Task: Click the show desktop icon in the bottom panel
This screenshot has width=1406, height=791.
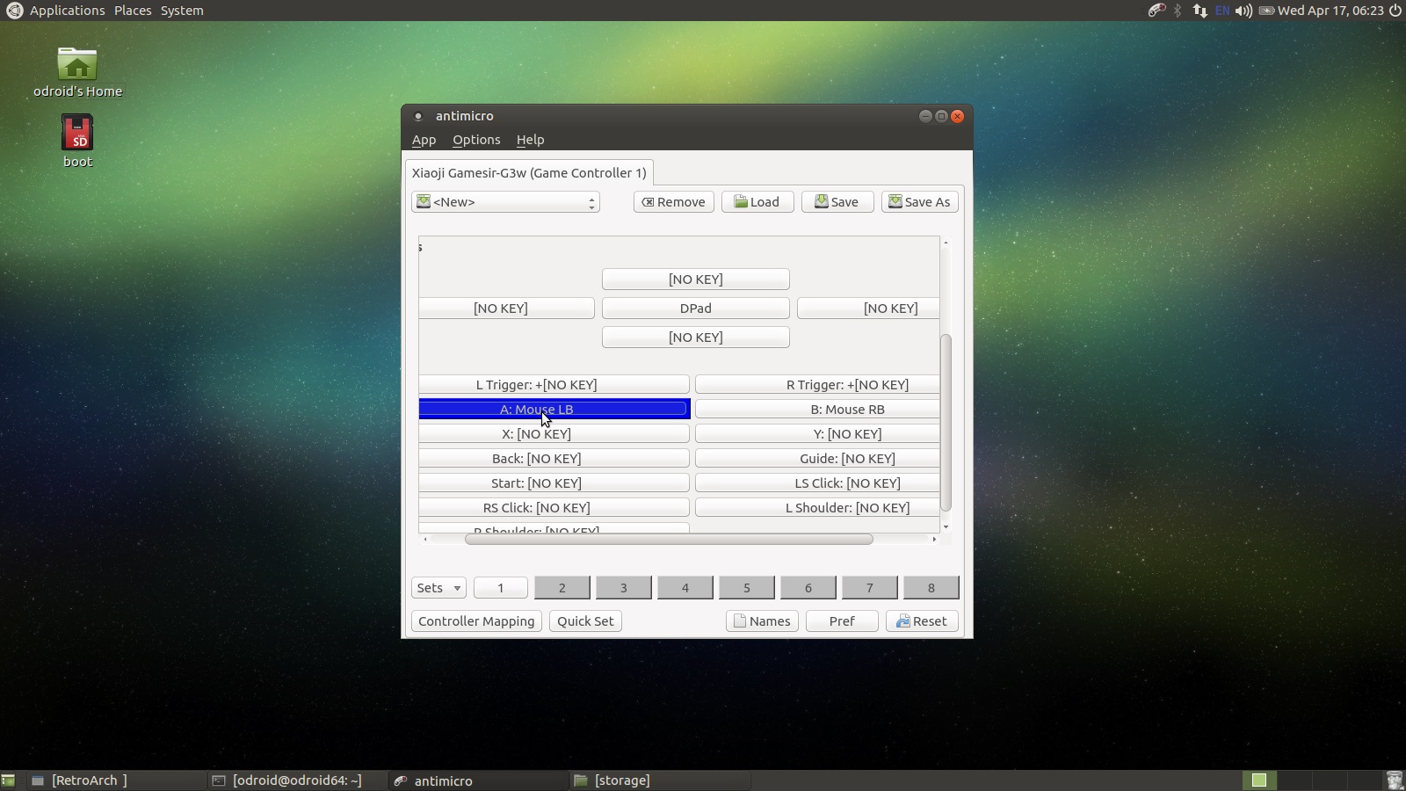Action: [8, 780]
